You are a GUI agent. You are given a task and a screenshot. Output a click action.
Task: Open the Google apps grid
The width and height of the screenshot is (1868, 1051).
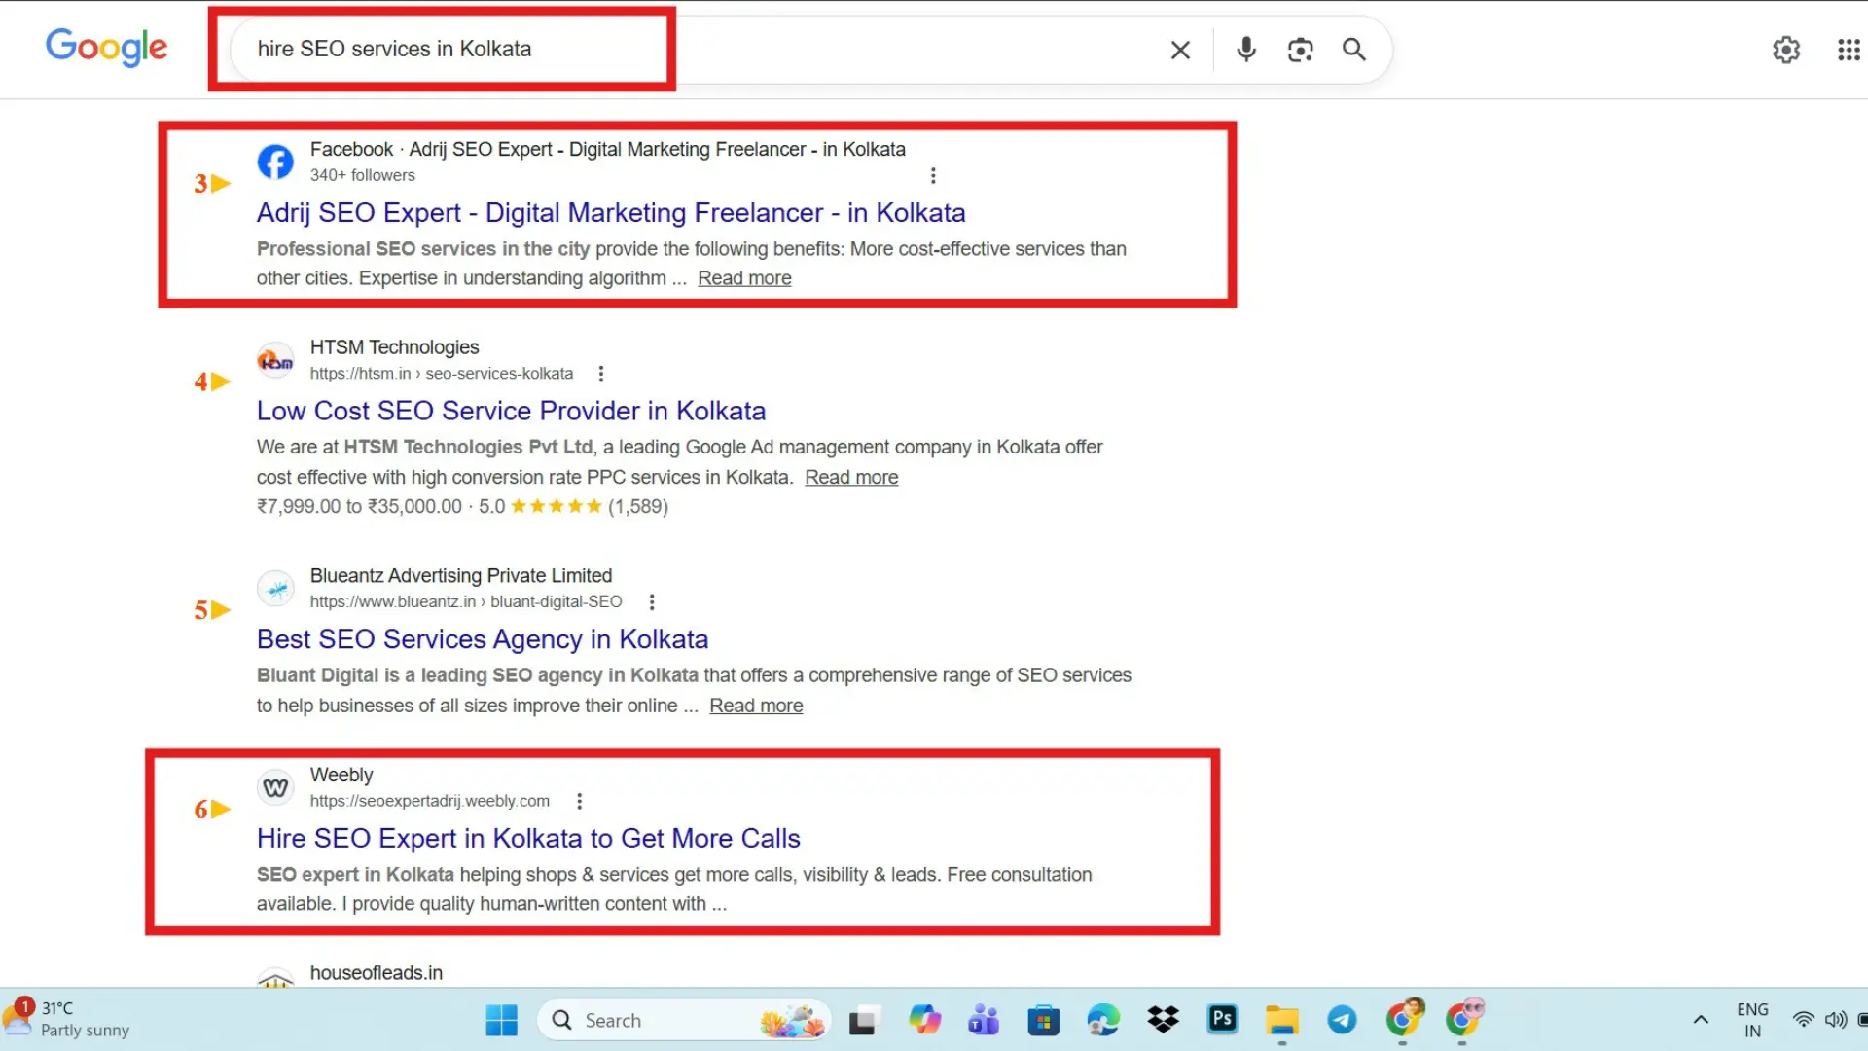(x=1849, y=50)
